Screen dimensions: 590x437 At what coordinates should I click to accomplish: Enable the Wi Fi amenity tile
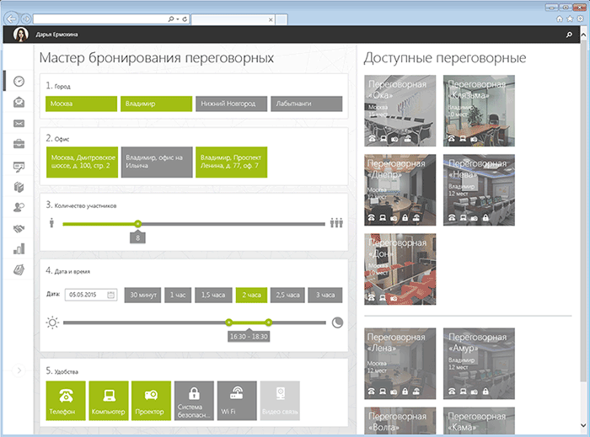pos(237,401)
